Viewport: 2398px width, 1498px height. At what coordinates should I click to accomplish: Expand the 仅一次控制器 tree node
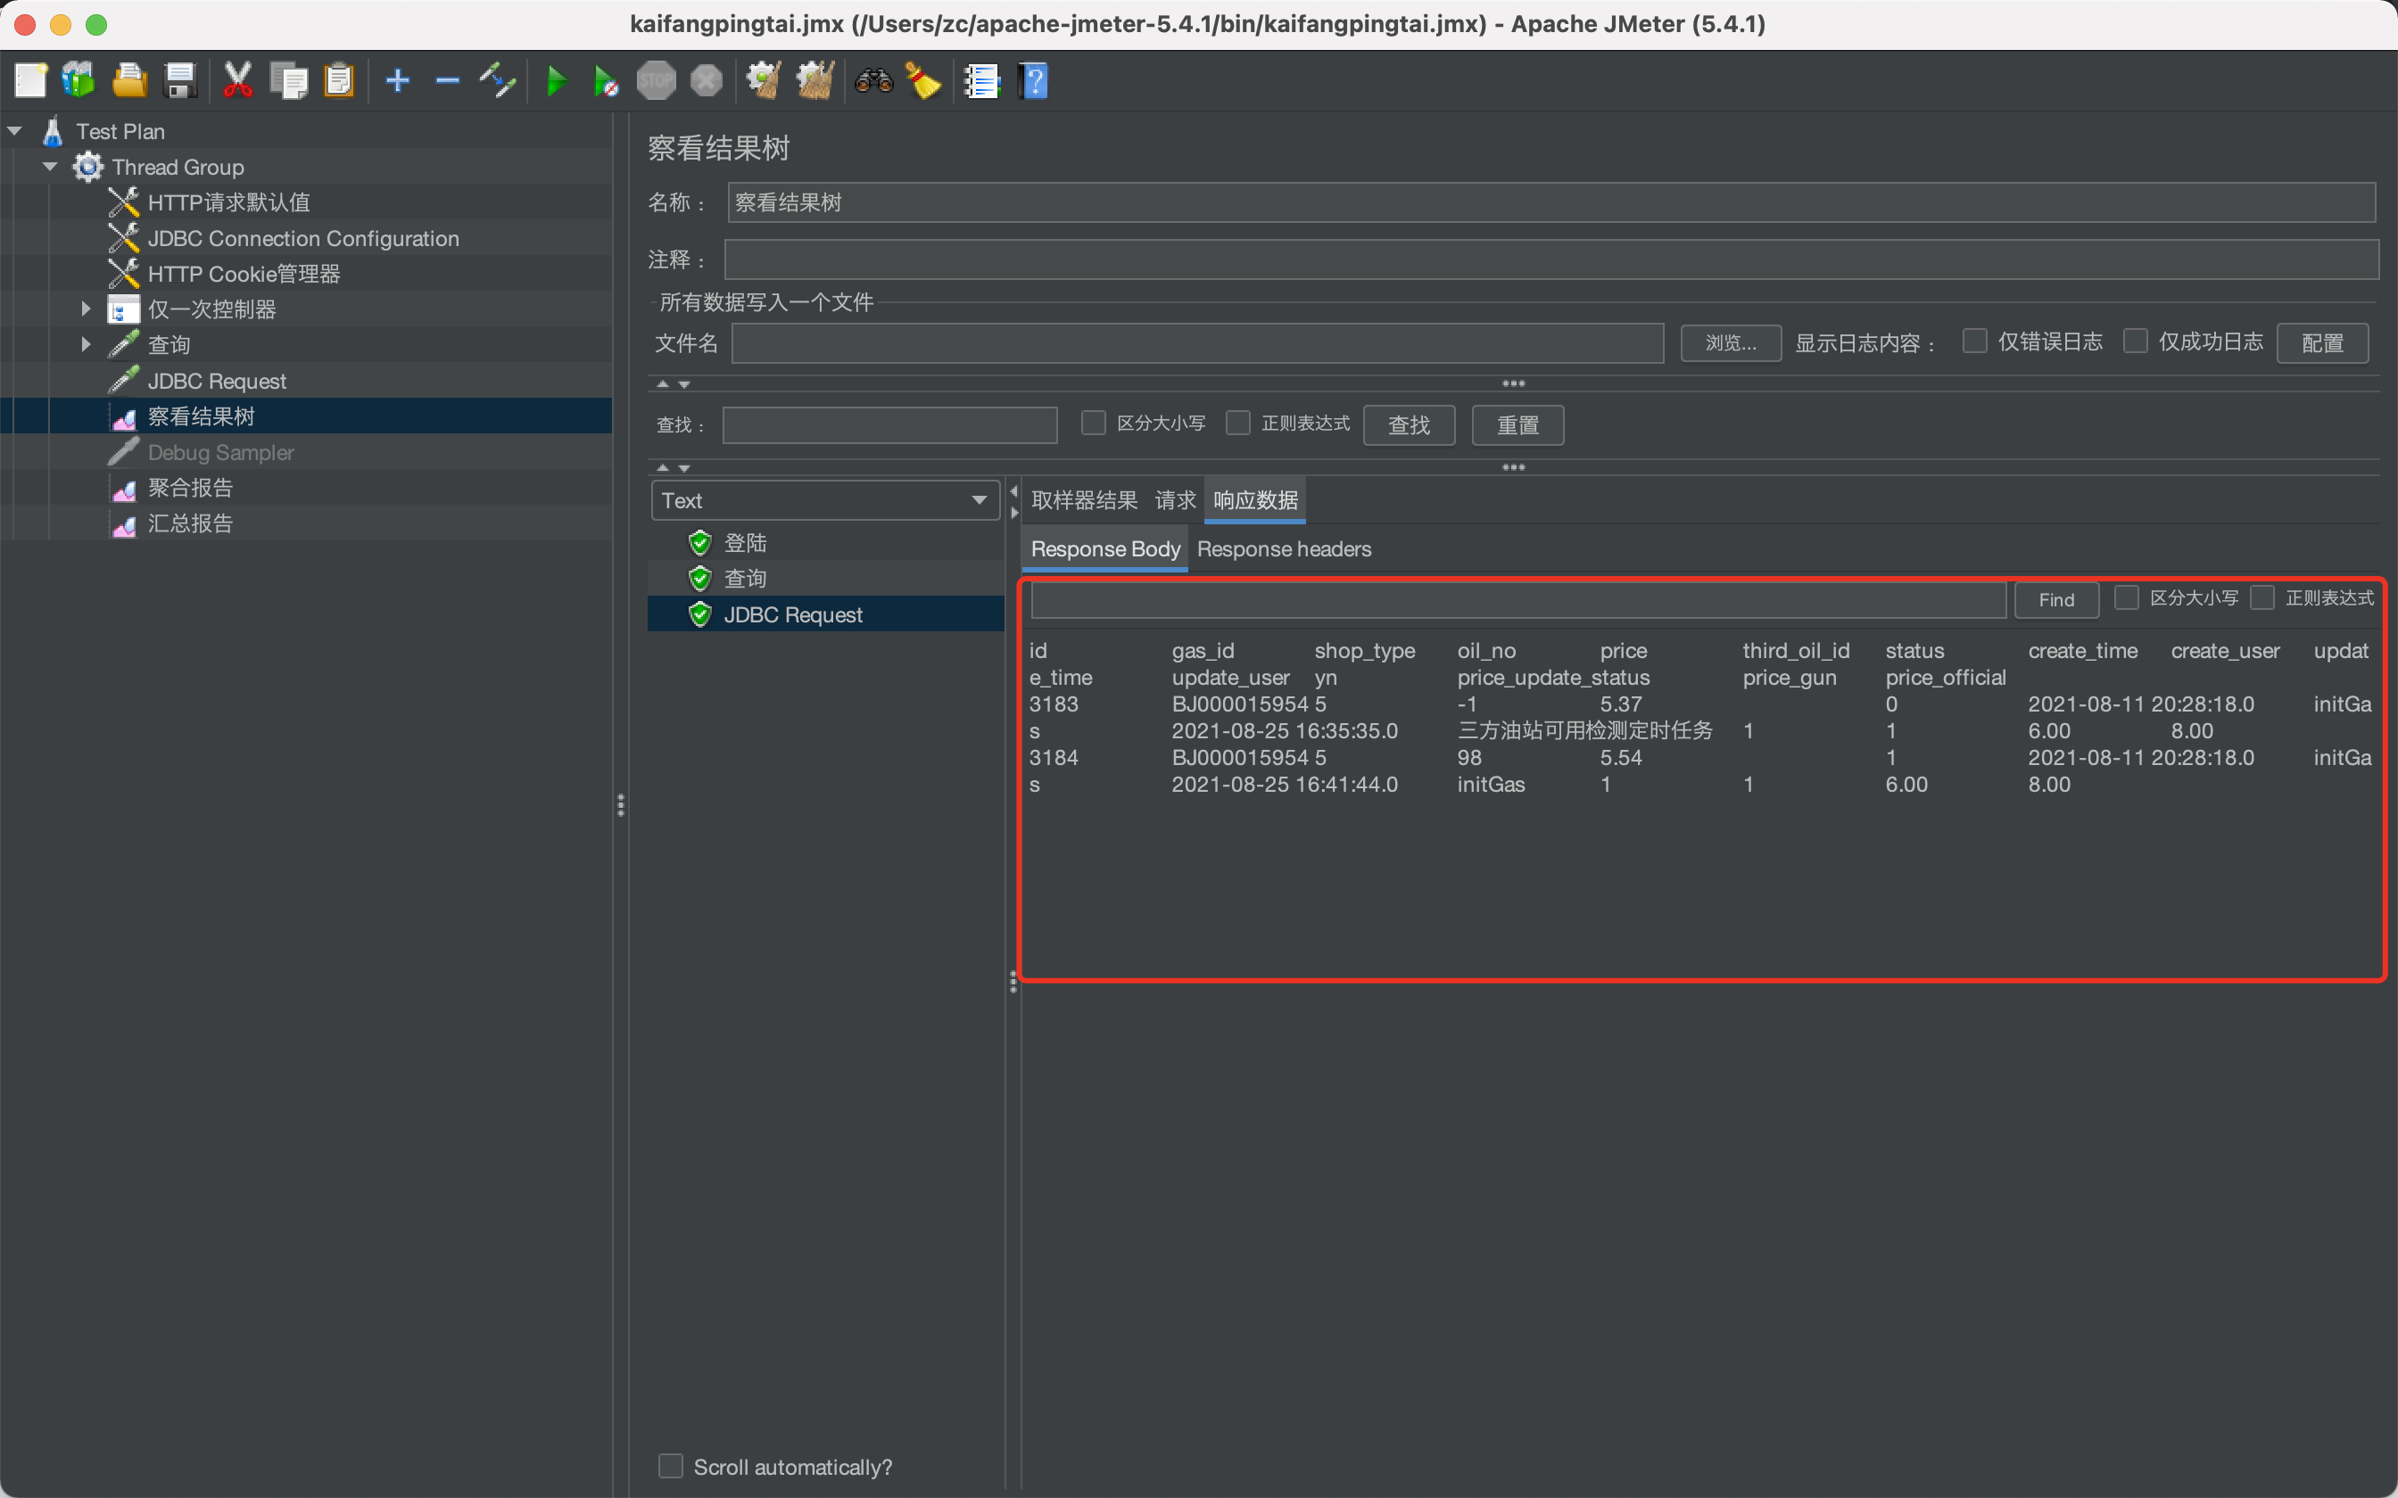pos(87,309)
